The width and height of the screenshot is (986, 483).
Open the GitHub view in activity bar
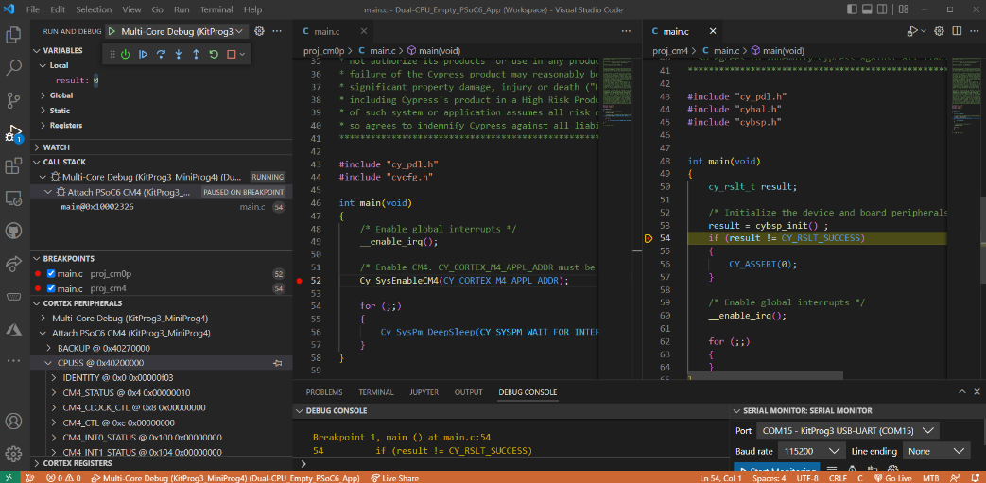[x=14, y=231]
